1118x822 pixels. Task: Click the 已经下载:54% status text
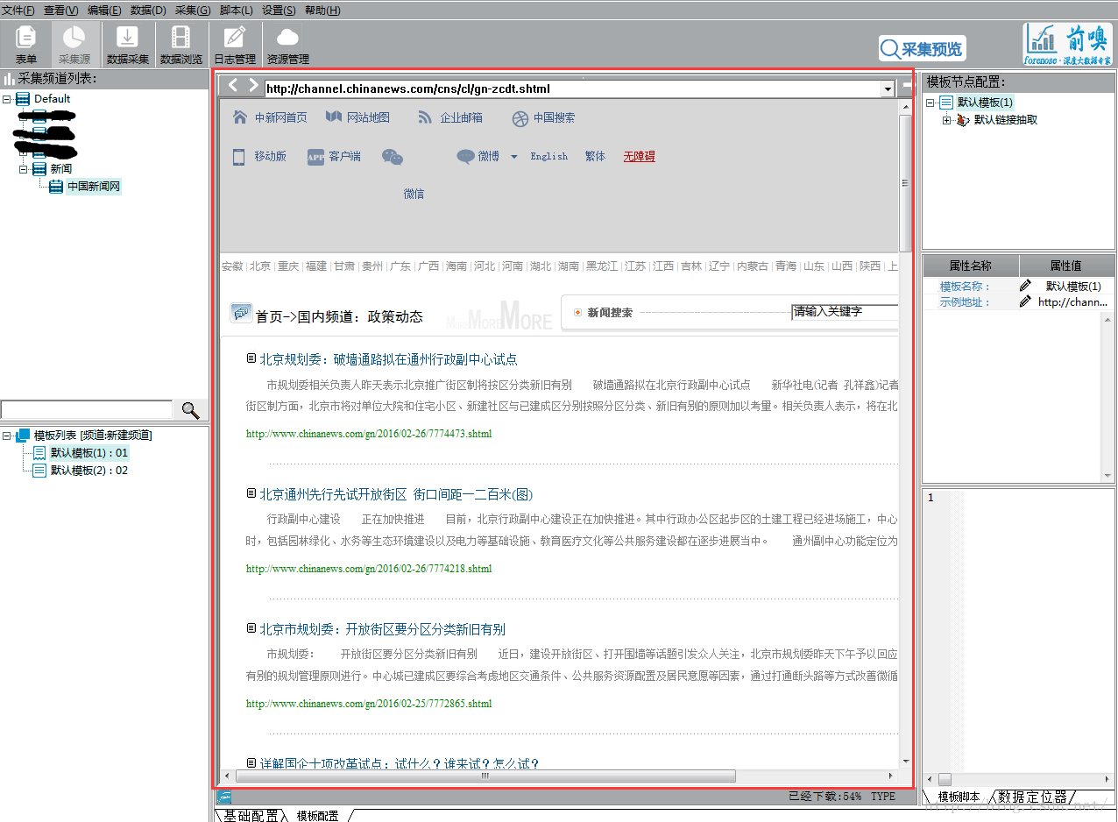click(825, 797)
